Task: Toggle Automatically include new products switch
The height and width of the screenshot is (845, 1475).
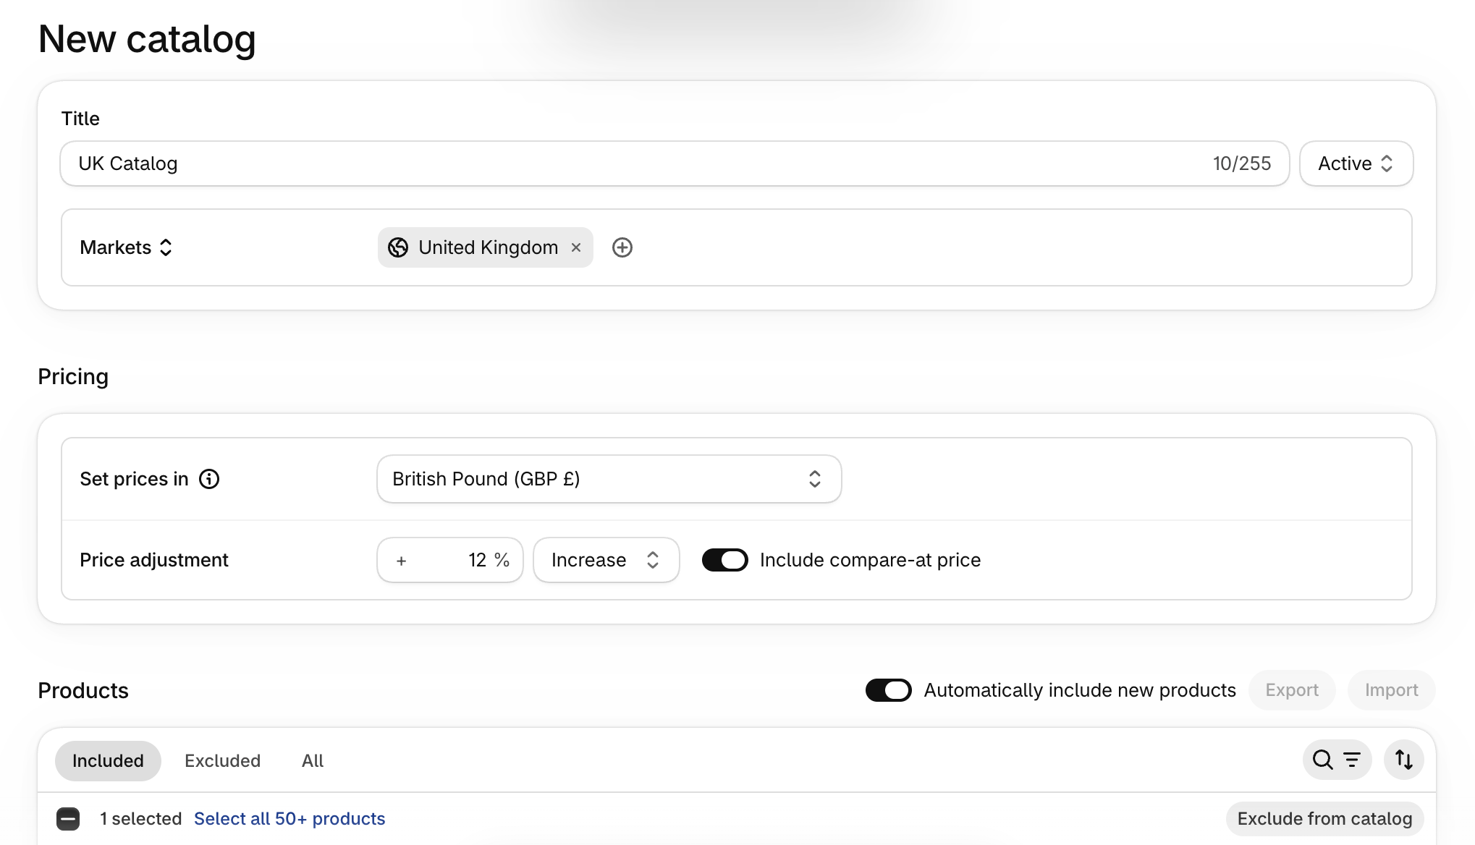Action: click(x=889, y=690)
